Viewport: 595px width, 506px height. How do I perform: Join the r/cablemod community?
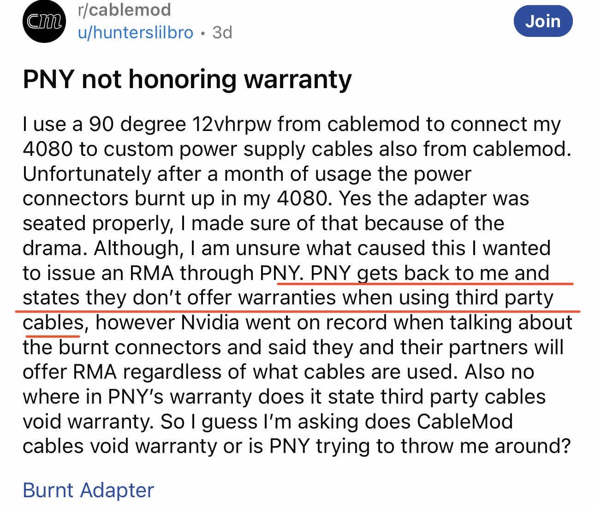[543, 21]
